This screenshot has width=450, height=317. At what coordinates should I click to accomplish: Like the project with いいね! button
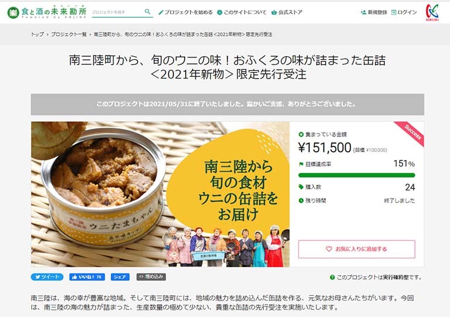coord(87,277)
